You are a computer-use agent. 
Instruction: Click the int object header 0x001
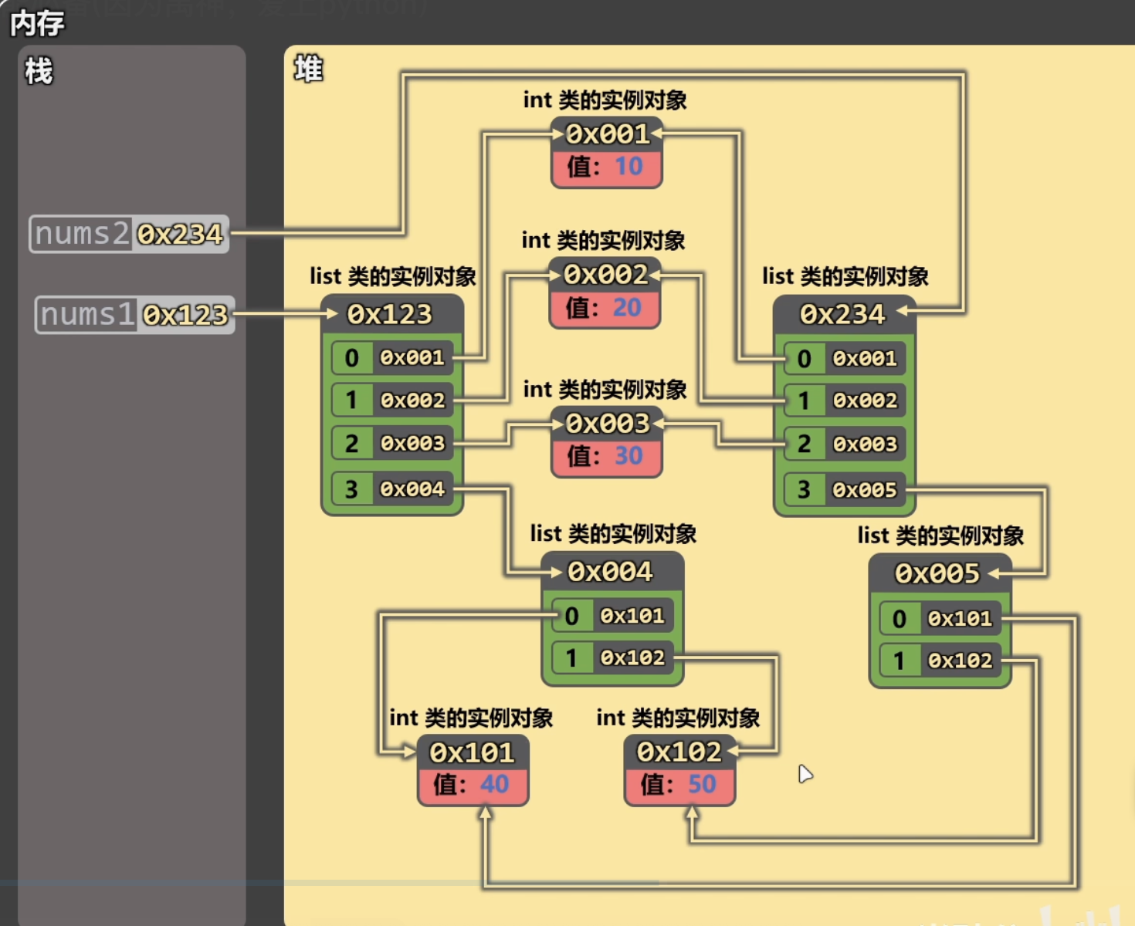[x=607, y=134]
